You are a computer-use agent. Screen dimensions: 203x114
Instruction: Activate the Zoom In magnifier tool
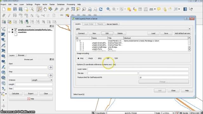56,9
